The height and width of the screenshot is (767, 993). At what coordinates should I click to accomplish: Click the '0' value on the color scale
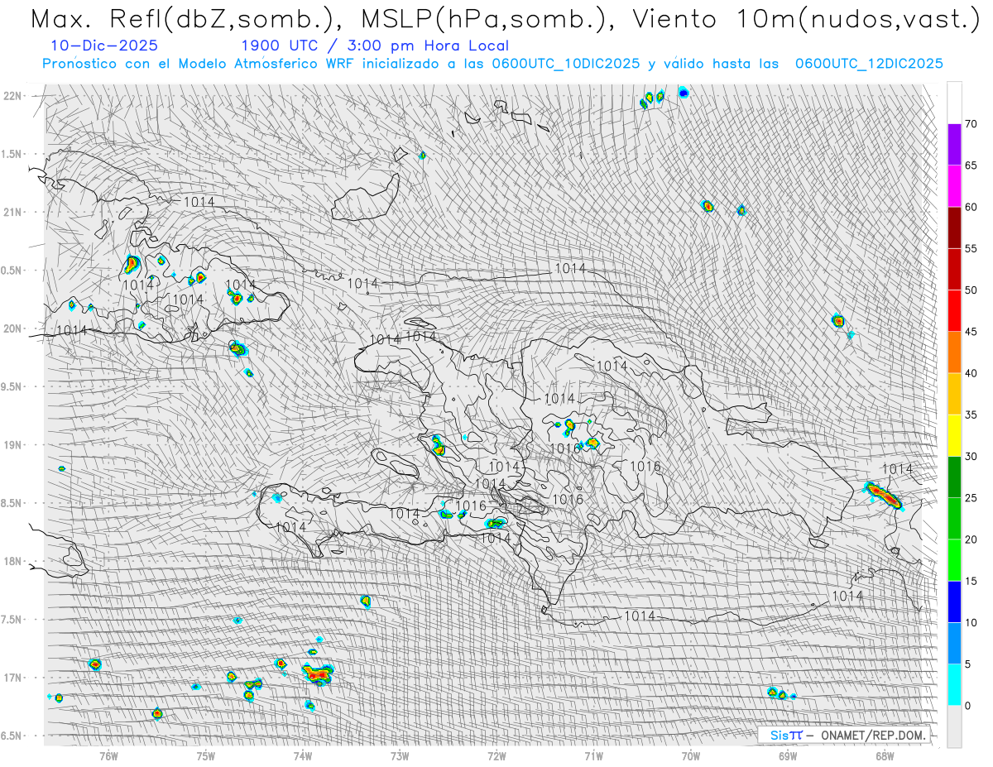click(x=968, y=706)
